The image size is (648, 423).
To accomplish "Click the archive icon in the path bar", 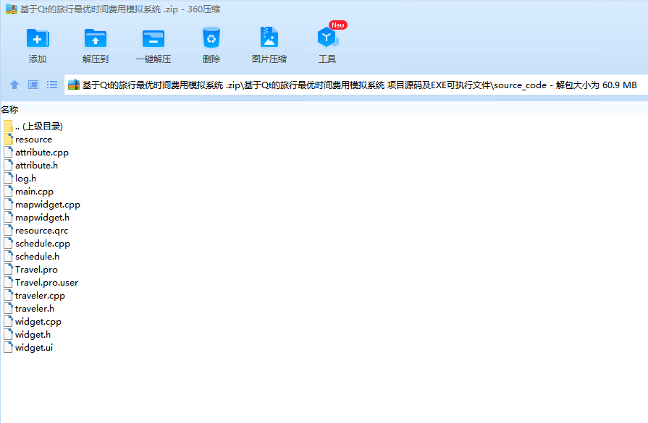I will (x=74, y=85).
